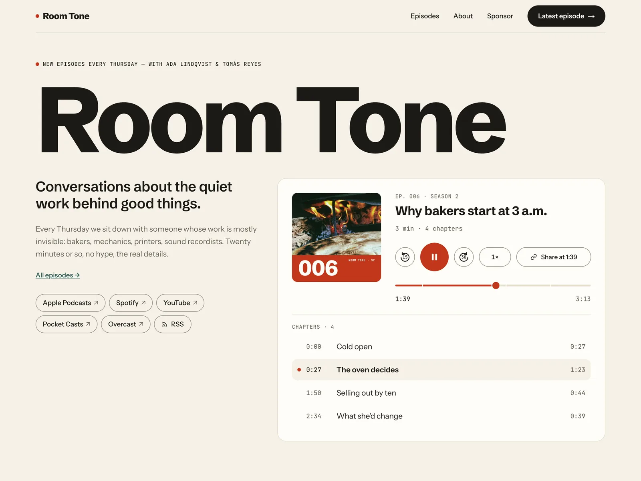Open the show on YouTube

[180, 303]
